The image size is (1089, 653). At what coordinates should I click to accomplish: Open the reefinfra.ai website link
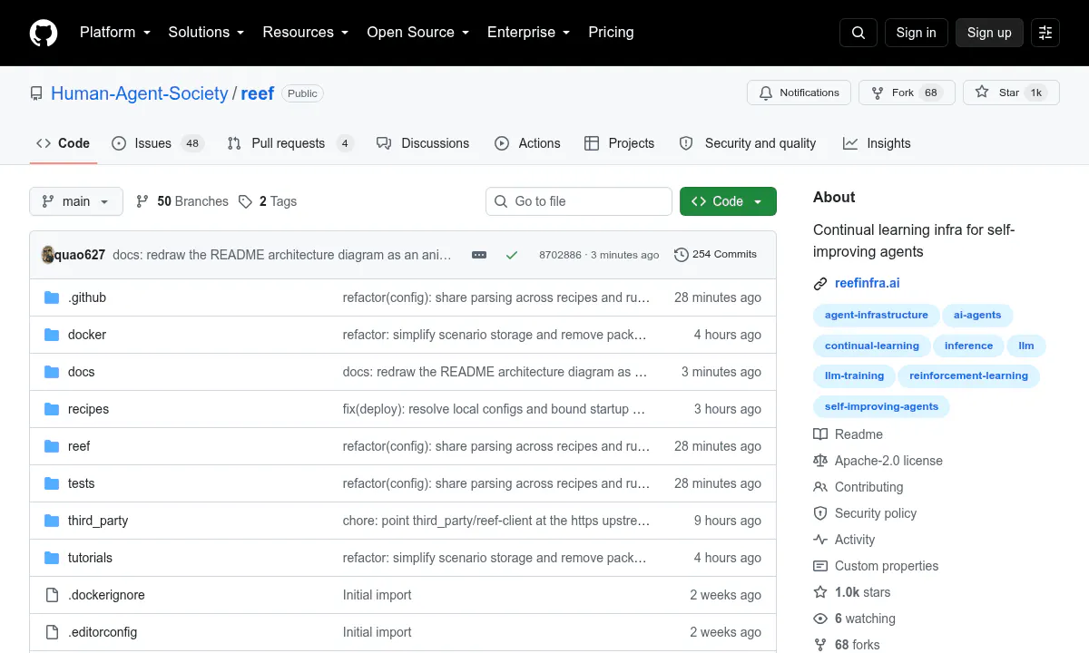[868, 284]
